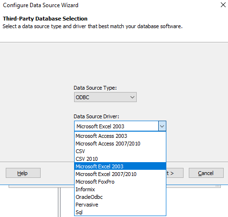Click the vertical splitter bar below Help
The height and width of the screenshot is (217, 228).
[x=59, y=202]
